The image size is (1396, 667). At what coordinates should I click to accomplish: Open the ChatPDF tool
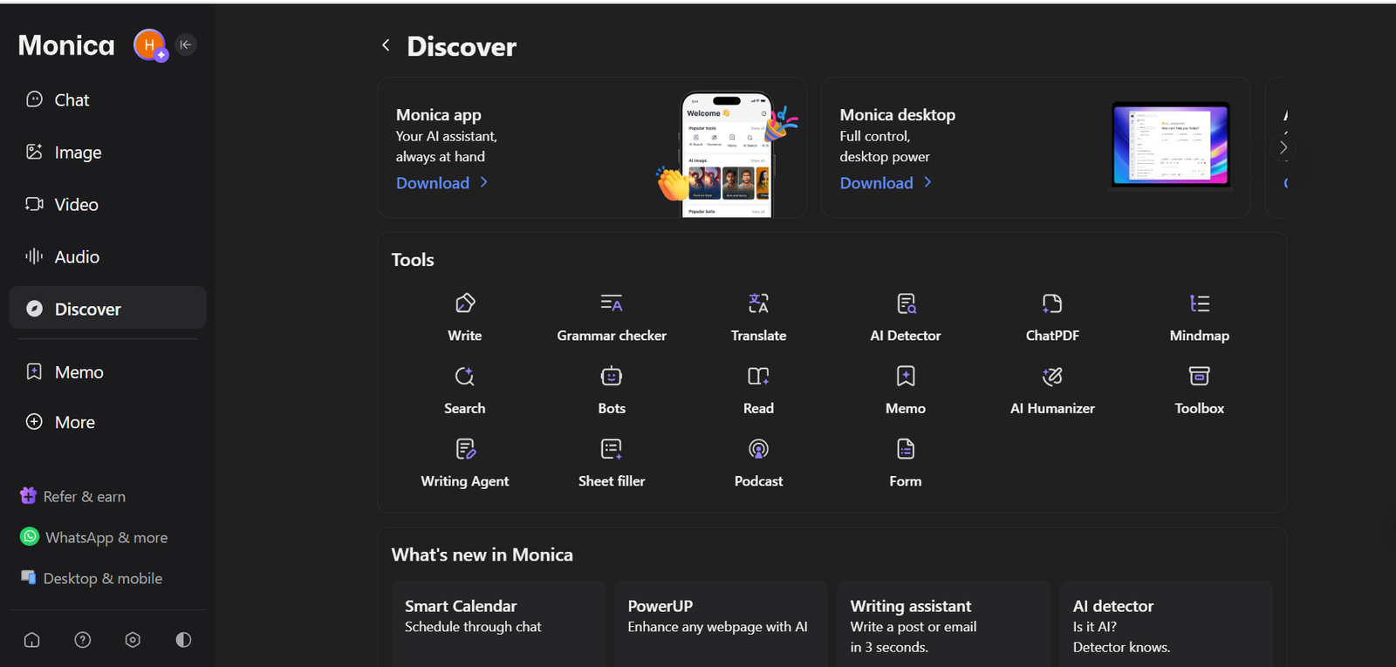1052,317
